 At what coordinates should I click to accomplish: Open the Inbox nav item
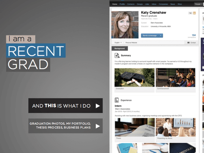pos(154,4)
